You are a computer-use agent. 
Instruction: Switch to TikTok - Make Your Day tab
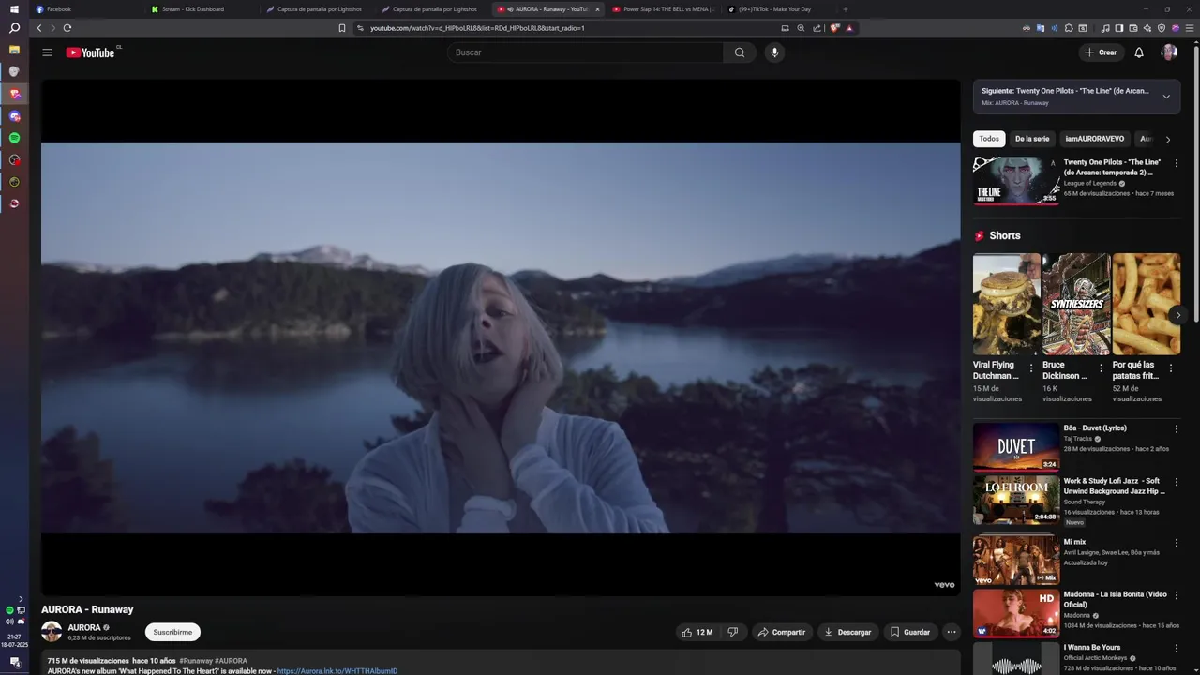(x=779, y=9)
